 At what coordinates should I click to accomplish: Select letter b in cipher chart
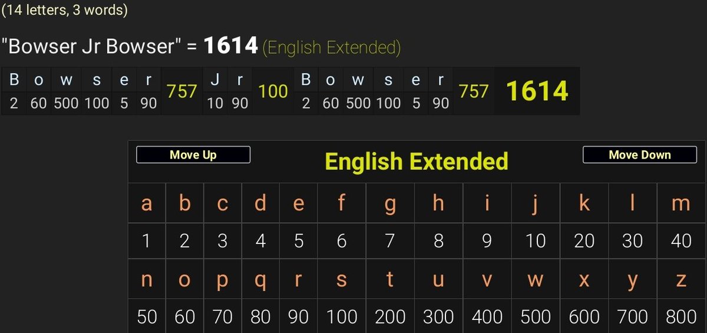click(x=184, y=203)
